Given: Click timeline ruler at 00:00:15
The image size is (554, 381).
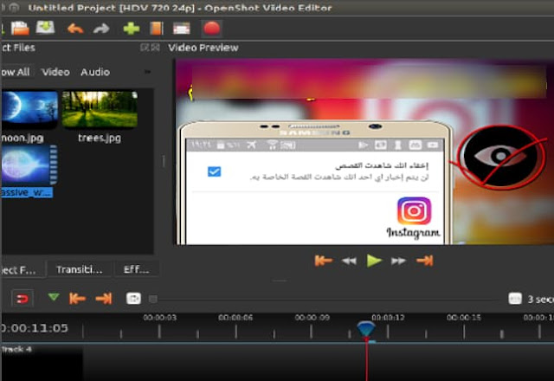Looking at the screenshot, I should click(464, 318).
